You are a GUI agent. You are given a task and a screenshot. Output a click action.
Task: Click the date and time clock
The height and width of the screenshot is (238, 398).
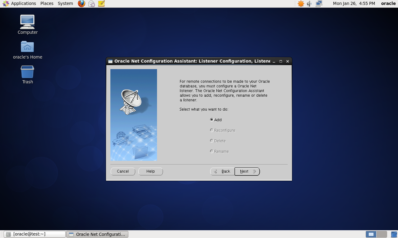pyautogui.click(x=354, y=3)
